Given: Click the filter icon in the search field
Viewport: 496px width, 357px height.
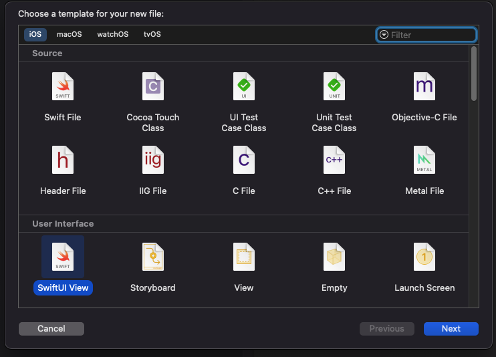Looking at the screenshot, I should (384, 35).
